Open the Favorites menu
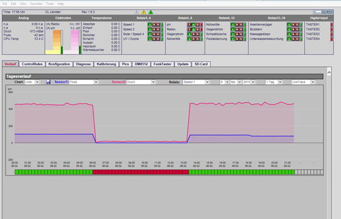Viewport: 341px width, 219px height. [x=36, y=4]
